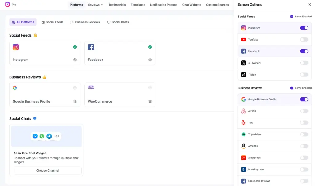Close the Screen Options panel
This screenshot has width=315, height=186.
point(309,4)
